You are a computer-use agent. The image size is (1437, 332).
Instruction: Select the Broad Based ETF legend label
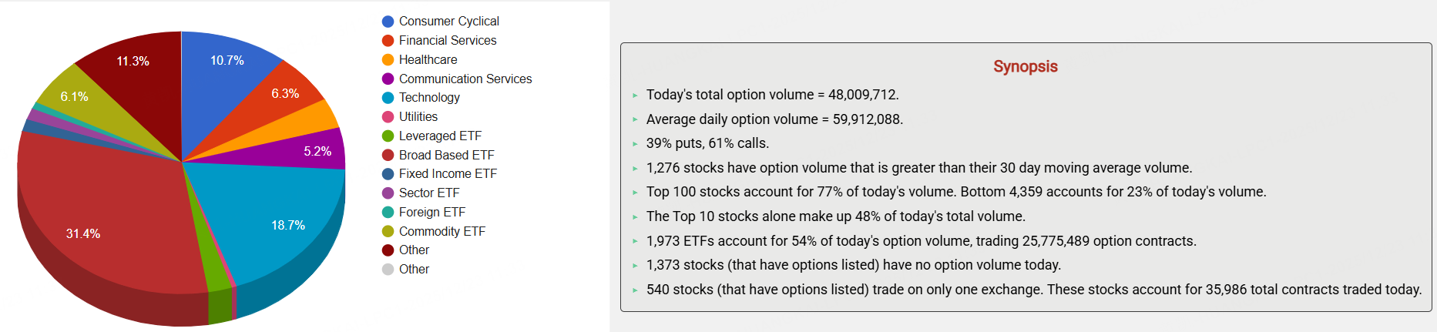click(x=446, y=155)
